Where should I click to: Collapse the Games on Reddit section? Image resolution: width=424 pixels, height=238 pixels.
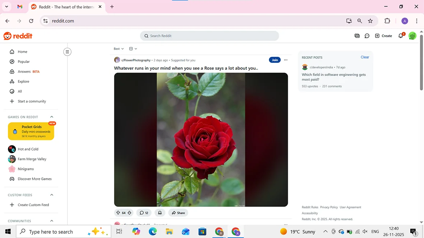pos(51,116)
